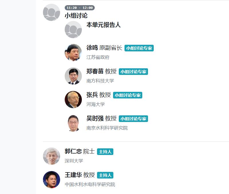
Task: Click the name 郑春苗
Action: pyautogui.click(x=95, y=71)
